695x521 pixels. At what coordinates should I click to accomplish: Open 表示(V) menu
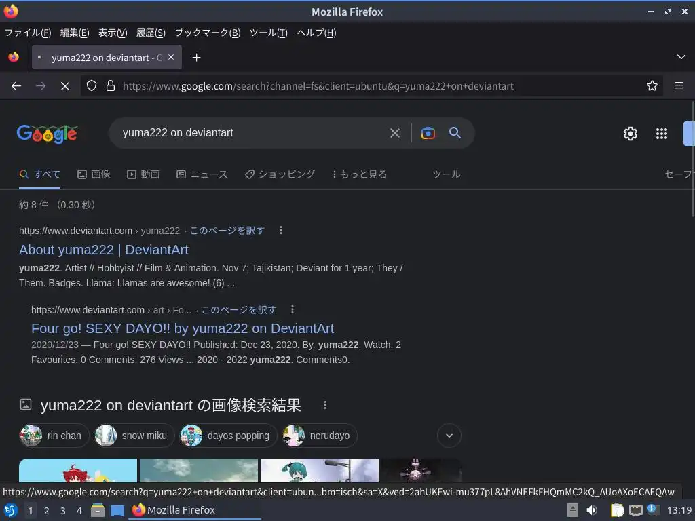[113, 33]
